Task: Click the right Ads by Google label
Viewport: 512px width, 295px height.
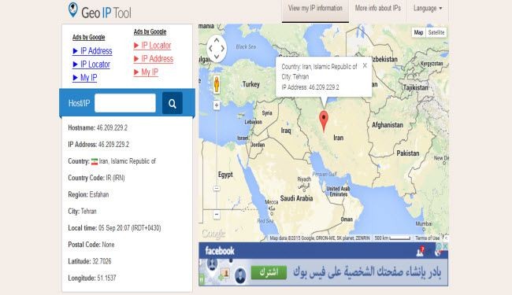Action: click(150, 31)
